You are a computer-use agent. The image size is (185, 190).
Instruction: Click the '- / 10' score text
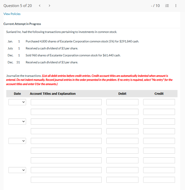[x=155, y=6]
